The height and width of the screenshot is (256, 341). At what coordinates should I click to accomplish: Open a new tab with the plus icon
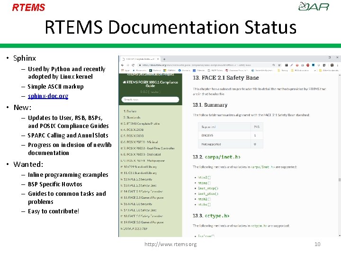164,59
